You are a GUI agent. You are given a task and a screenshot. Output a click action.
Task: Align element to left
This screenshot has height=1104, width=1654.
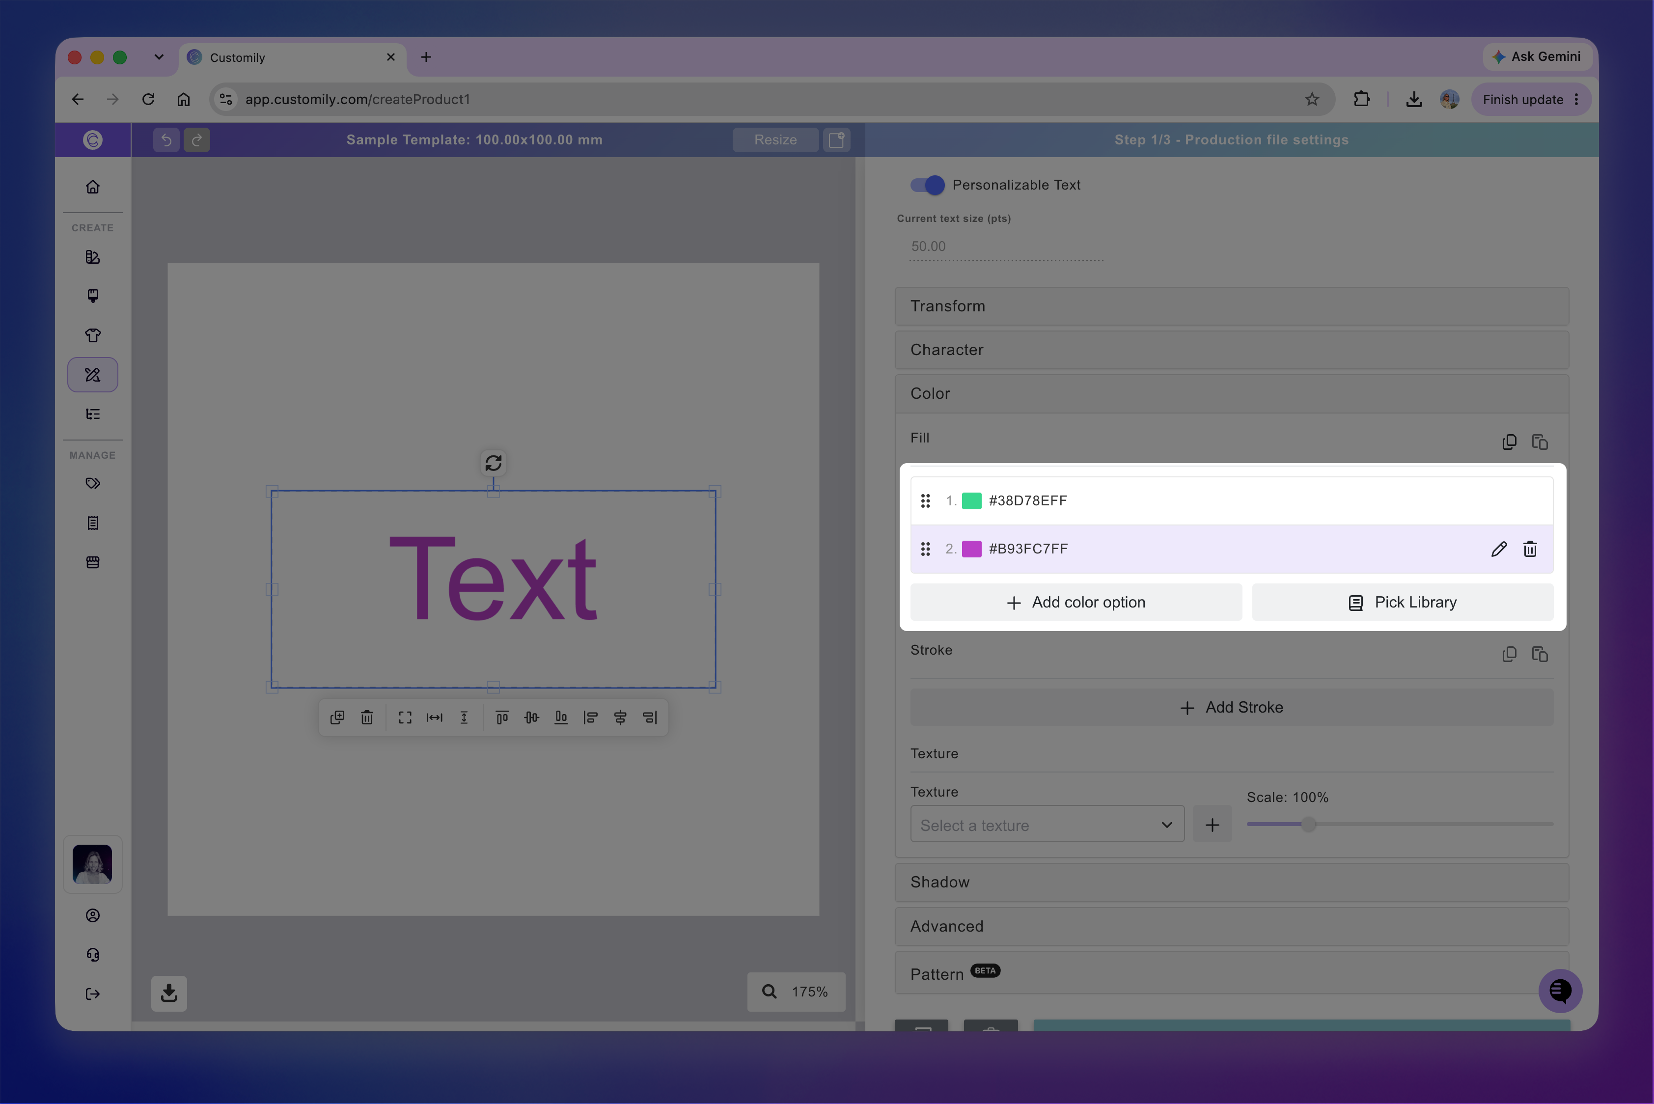click(x=590, y=718)
